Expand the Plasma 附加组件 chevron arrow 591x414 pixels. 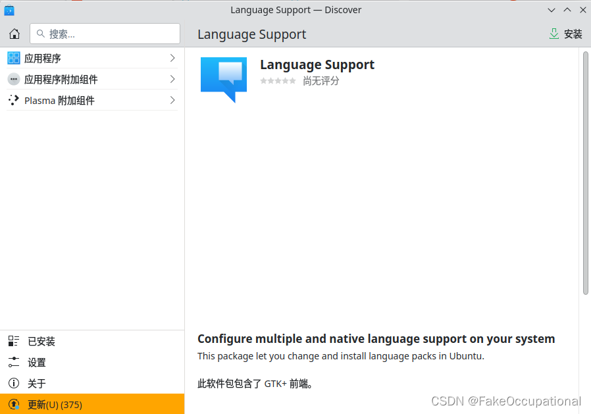(172, 100)
